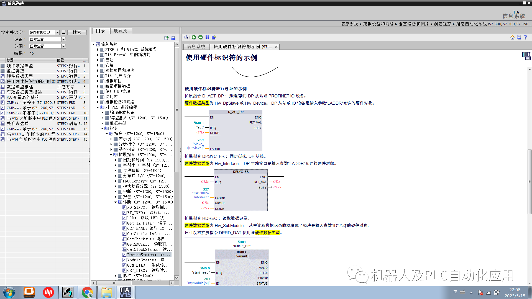Screen dimensions: 532x299
Task: Click the blue question mark help icon
Action: point(525,37)
